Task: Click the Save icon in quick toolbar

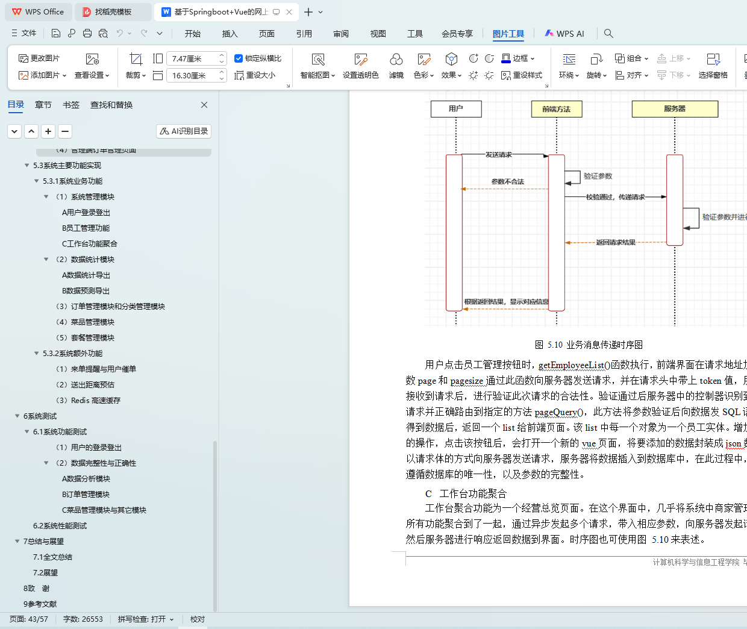Action: [x=56, y=33]
